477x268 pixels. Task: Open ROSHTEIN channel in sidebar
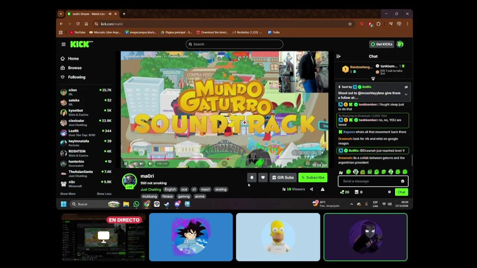(x=86, y=153)
